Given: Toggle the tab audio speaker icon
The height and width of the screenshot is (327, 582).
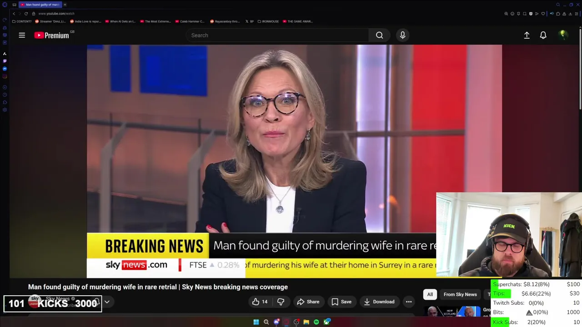Looking at the screenshot, I should coord(552,14).
